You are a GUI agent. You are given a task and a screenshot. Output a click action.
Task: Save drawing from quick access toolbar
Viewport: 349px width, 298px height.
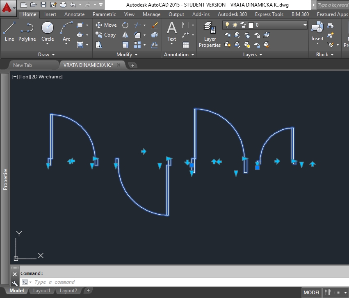(x=43, y=5)
